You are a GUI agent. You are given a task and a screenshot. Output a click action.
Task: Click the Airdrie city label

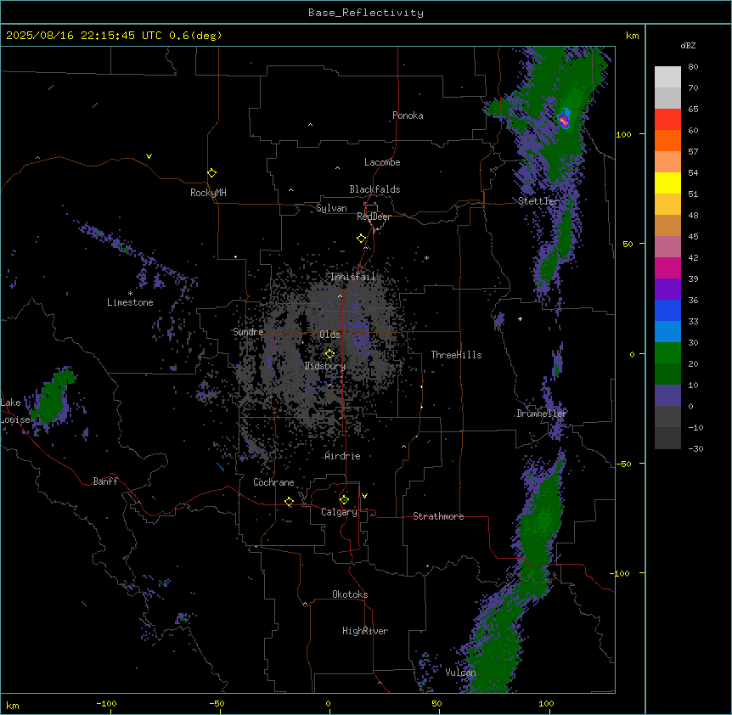[x=342, y=456]
